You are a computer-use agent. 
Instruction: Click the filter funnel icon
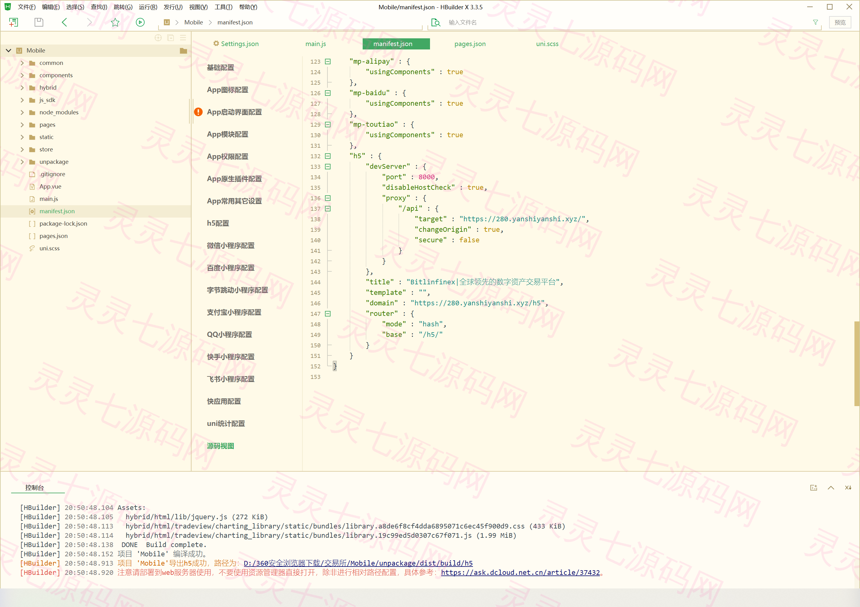(815, 23)
